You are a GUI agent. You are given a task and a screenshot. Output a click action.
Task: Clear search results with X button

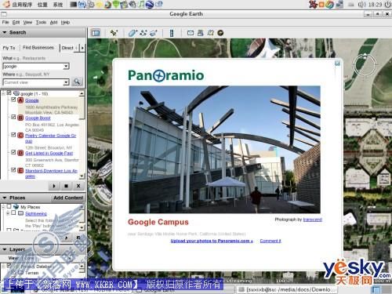point(78,186)
